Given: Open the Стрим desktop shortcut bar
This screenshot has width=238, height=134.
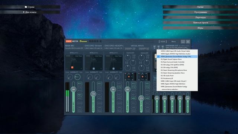Looking at the screenshot, I should click(30, 7).
